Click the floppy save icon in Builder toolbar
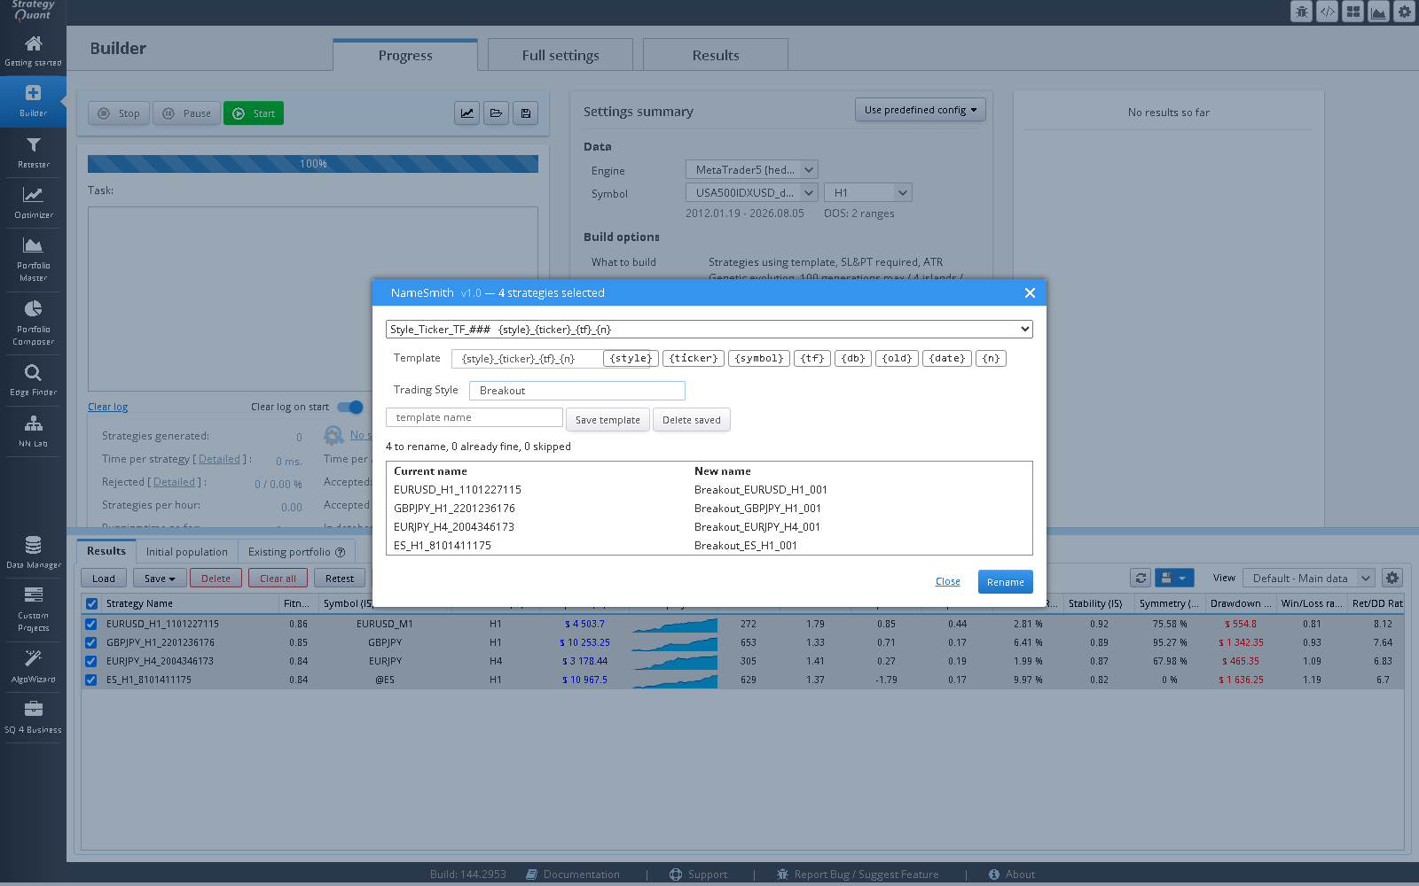The height and width of the screenshot is (886, 1419). [x=525, y=113]
